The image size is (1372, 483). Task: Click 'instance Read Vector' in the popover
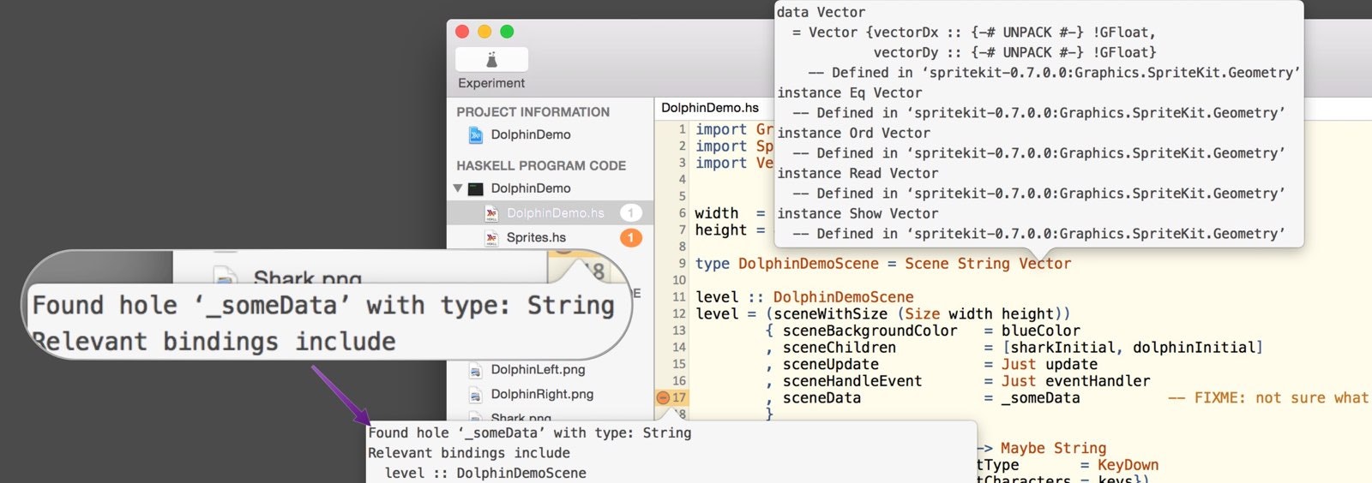[857, 173]
